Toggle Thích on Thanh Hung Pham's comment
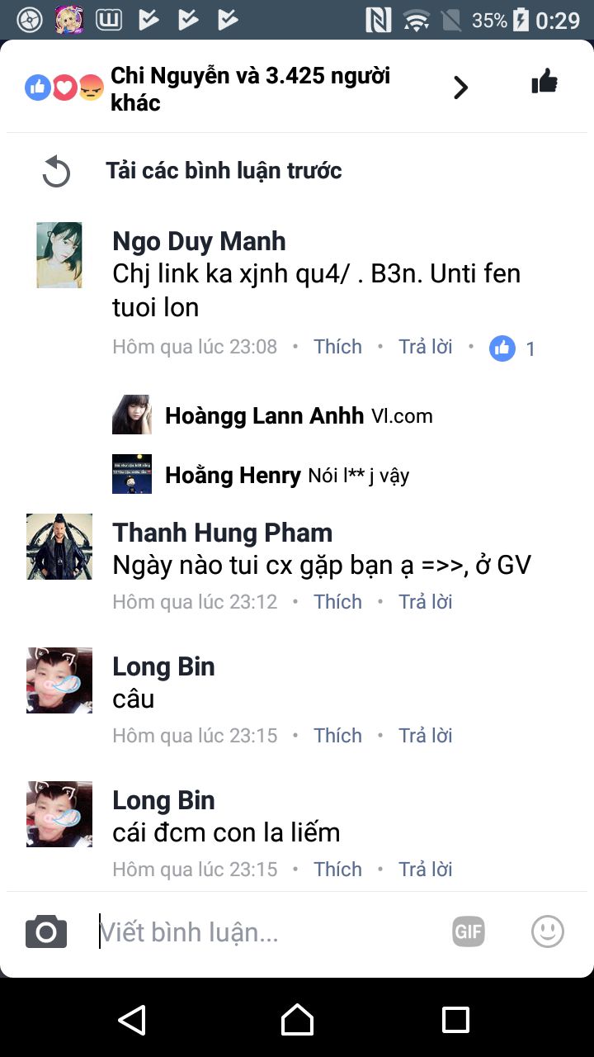Screen dimensions: 594x1057 coord(337,602)
